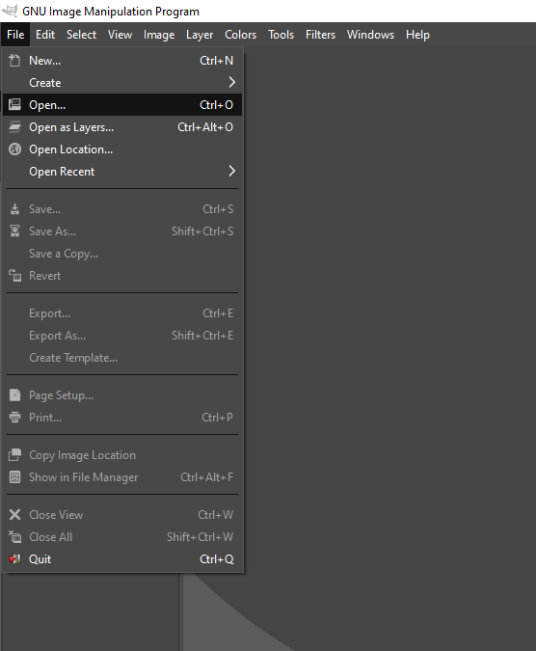The image size is (536, 651).
Task: Expand the Open Recent submenu arrow
Action: pyautogui.click(x=232, y=171)
